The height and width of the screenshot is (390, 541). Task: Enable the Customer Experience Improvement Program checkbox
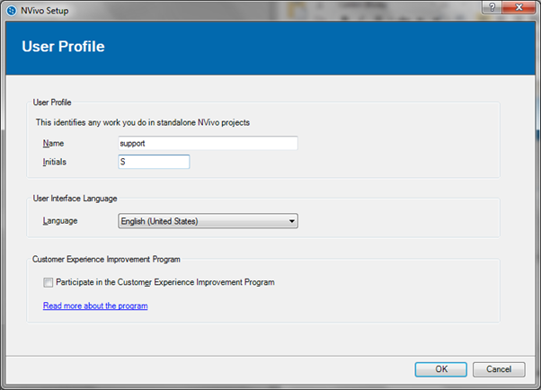(49, 282)
